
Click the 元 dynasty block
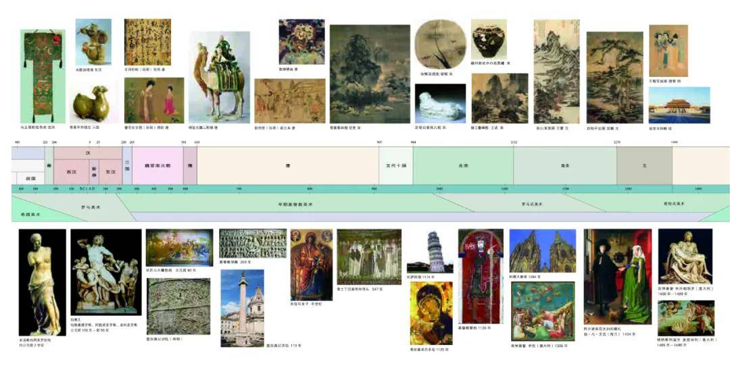pyautogui.click(x=645, y=166)
